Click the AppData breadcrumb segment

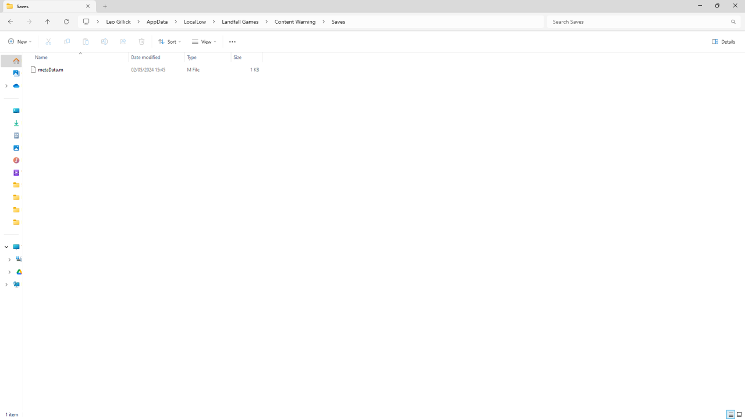pyautogui.click(x=157, y=22)
